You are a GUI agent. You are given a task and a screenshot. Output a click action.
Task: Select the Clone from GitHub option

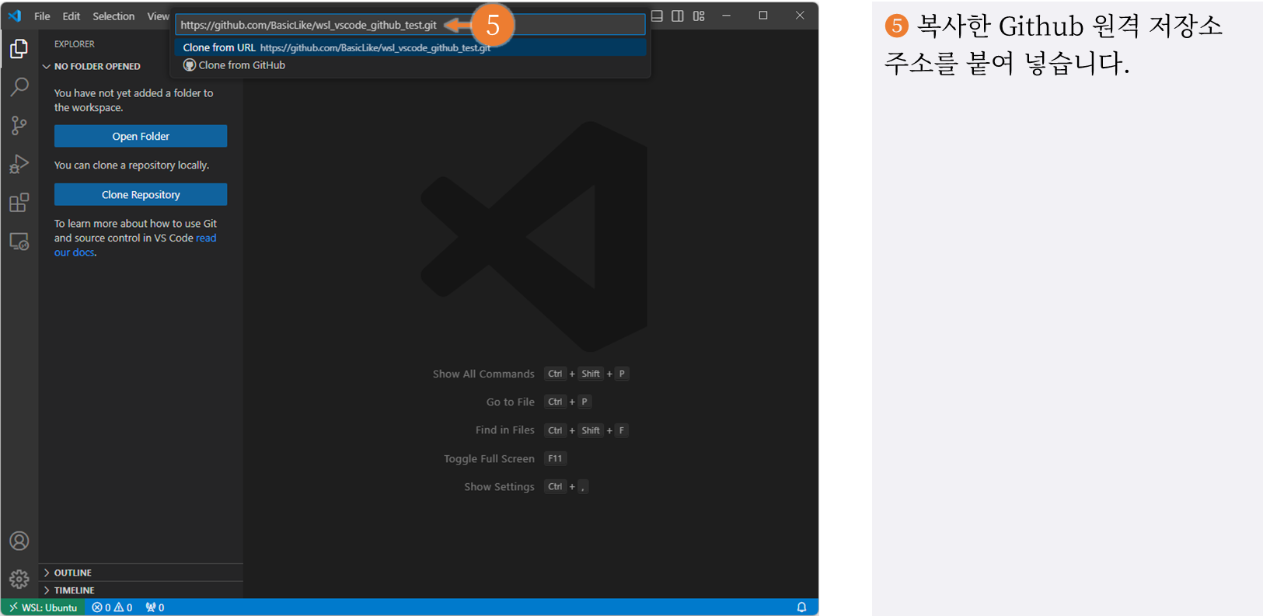tap(410, 65)
